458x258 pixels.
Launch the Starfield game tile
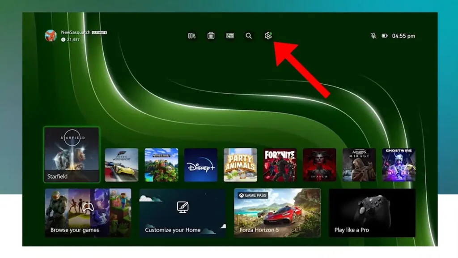[x=72, y=155]
